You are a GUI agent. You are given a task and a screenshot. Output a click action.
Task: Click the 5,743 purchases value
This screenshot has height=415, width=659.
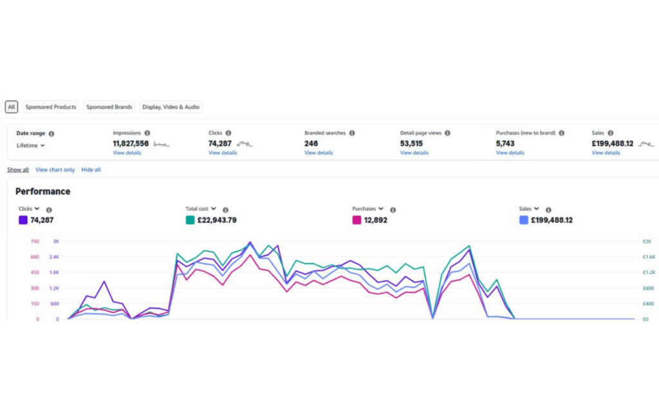505,143
